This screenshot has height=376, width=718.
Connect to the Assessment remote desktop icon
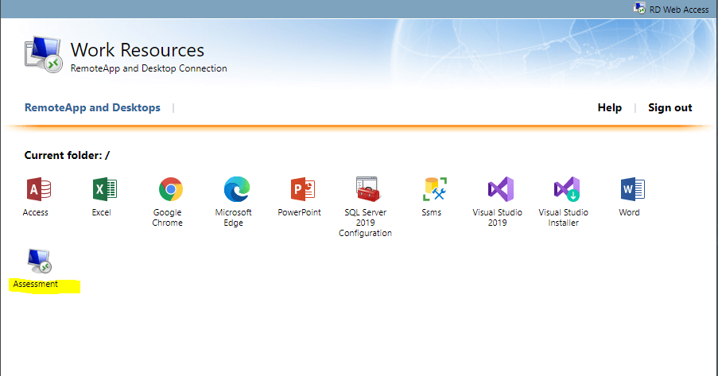tap(39, 261)
